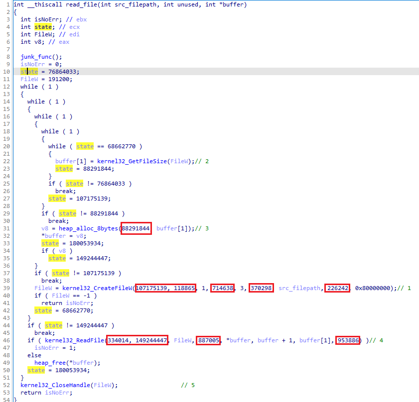Viewport: 419px width, 402px height.
Task: Click 180053934 in the assignment on line 33
Action: pyautogui.click(x=85, y=243)
